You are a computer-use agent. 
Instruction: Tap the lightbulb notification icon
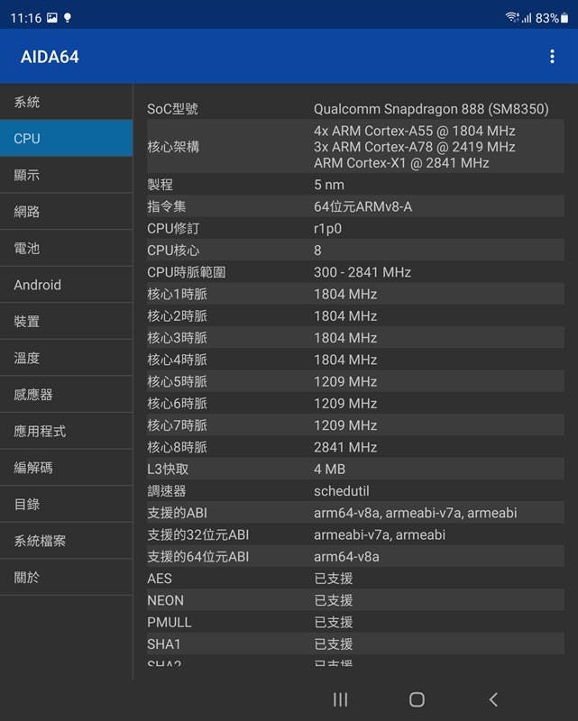[68, 18]
